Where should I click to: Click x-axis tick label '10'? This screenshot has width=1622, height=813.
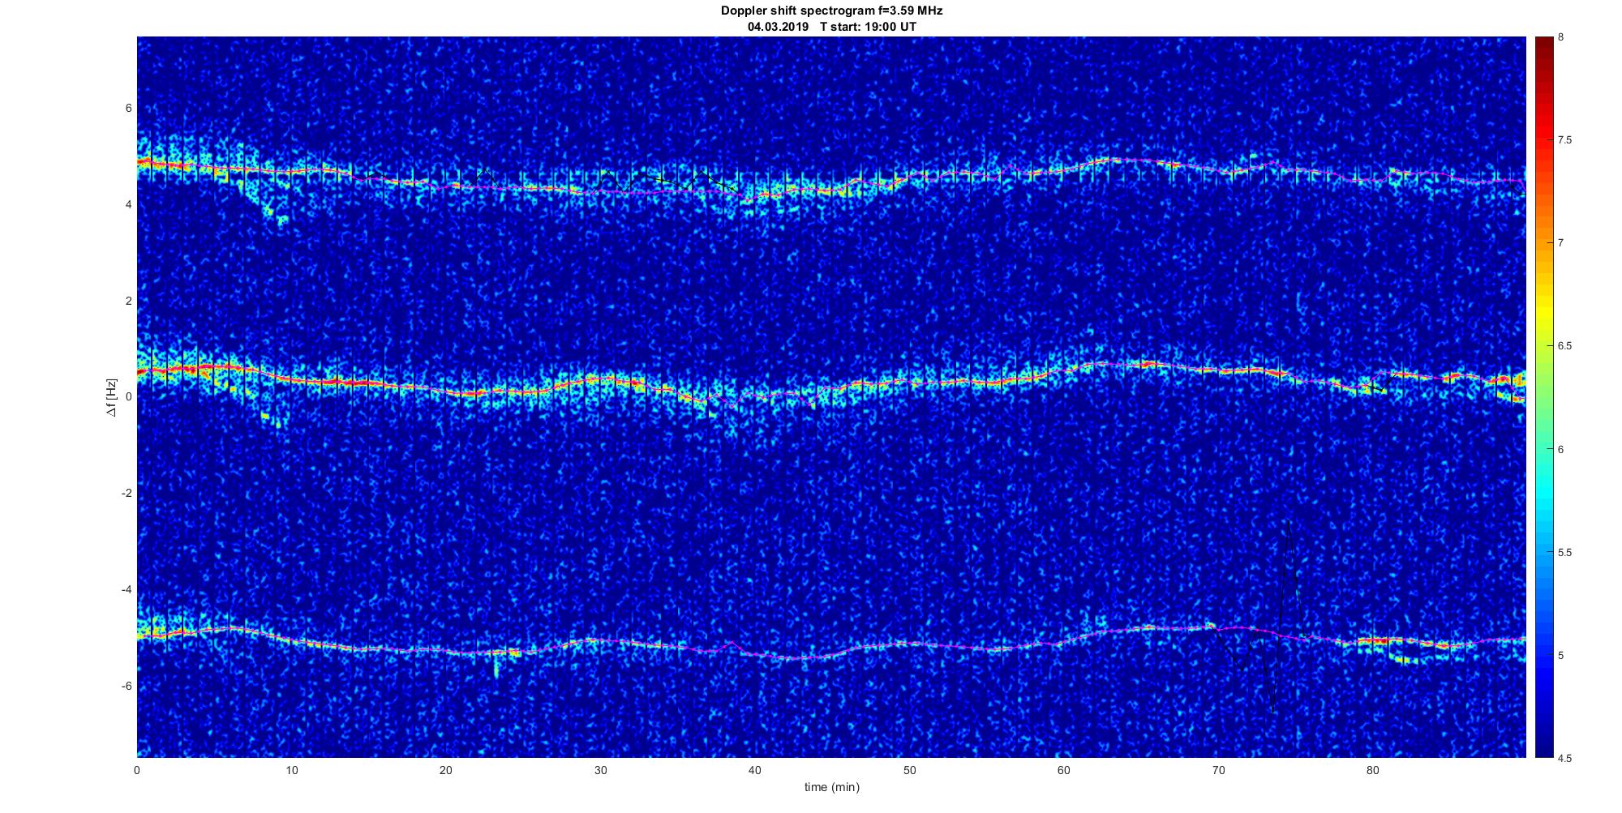point(291,770)
